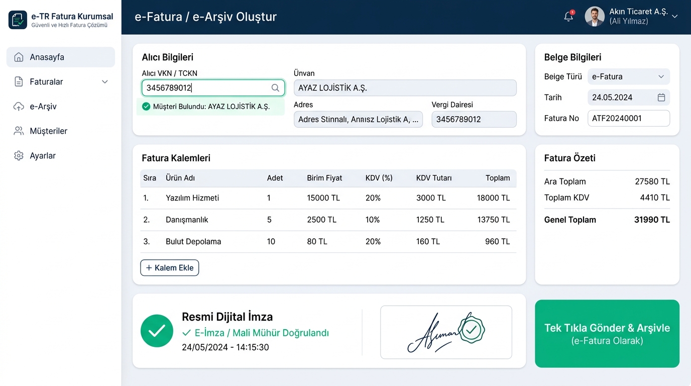Open the Belge Türü dropdown
The image size is (691, 386).
tap(629, 76)
